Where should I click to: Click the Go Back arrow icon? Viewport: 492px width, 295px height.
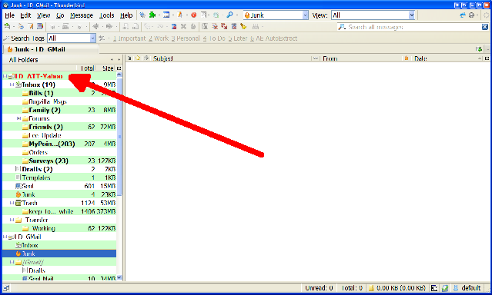pyautogui.click(x=95, y=27)
